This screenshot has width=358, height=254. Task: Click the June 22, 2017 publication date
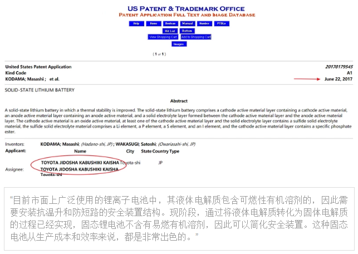coord(337,79)
